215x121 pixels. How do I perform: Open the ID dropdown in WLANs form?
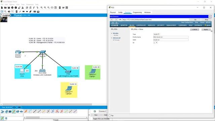click(x=155, y=43)
